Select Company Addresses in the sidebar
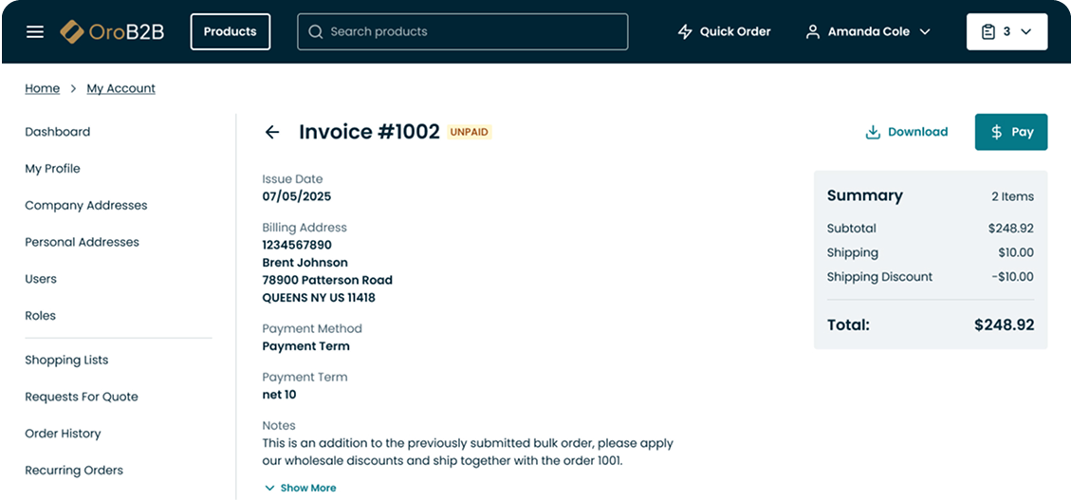Viewport: 1071px width, 500px height. pyautogui.click(x=86, y=206)
